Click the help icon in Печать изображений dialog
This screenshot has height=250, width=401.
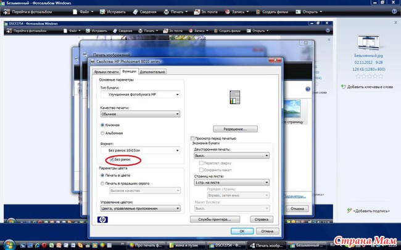point(308,89)
